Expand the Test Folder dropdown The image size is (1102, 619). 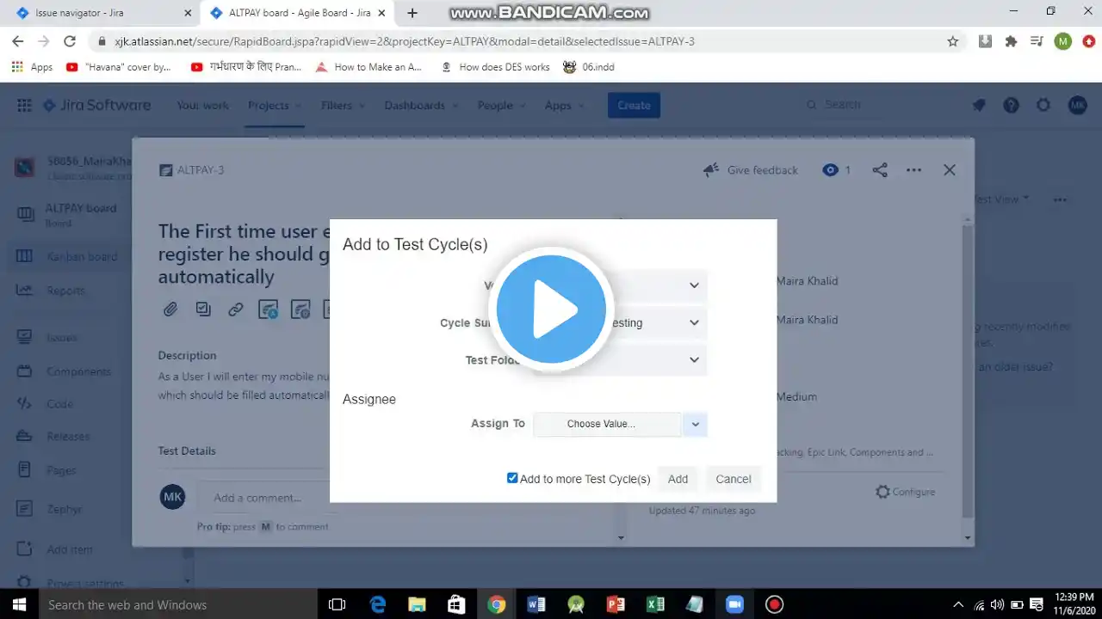[x=620, y=359]
